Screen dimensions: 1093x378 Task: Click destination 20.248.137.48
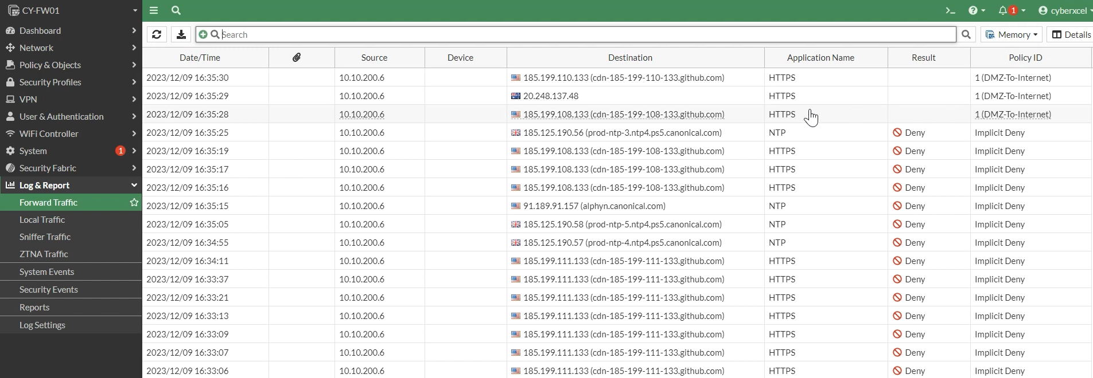click(551, 96)
